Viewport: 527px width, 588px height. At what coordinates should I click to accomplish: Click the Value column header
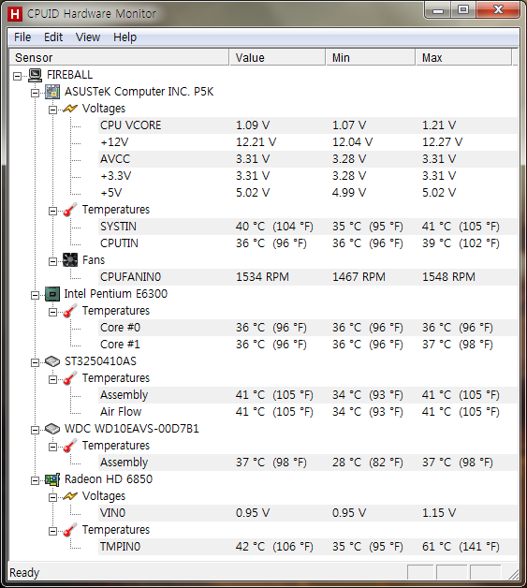pyautogui.click(x=277, y=58)
